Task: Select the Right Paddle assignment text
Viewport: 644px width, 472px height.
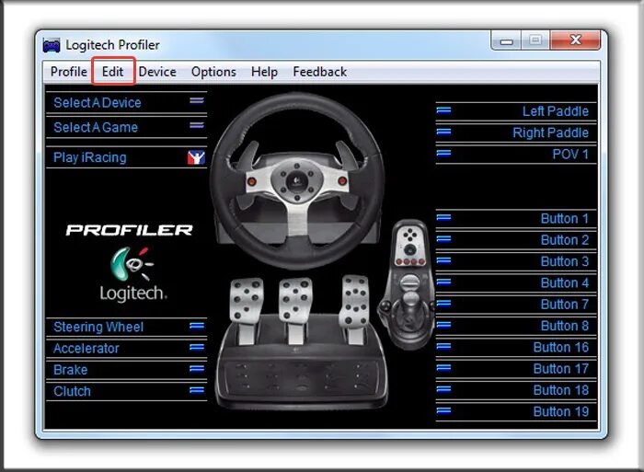Action: [x=550, y=132]
